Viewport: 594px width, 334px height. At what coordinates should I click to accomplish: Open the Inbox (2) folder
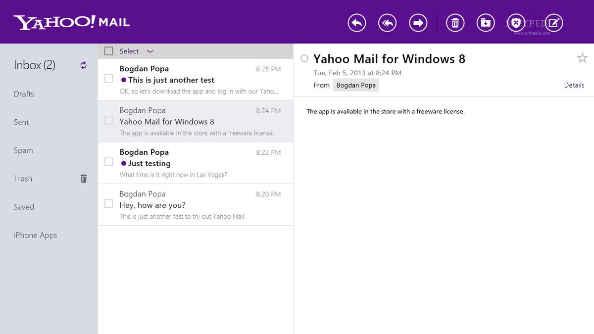point(35,65)
